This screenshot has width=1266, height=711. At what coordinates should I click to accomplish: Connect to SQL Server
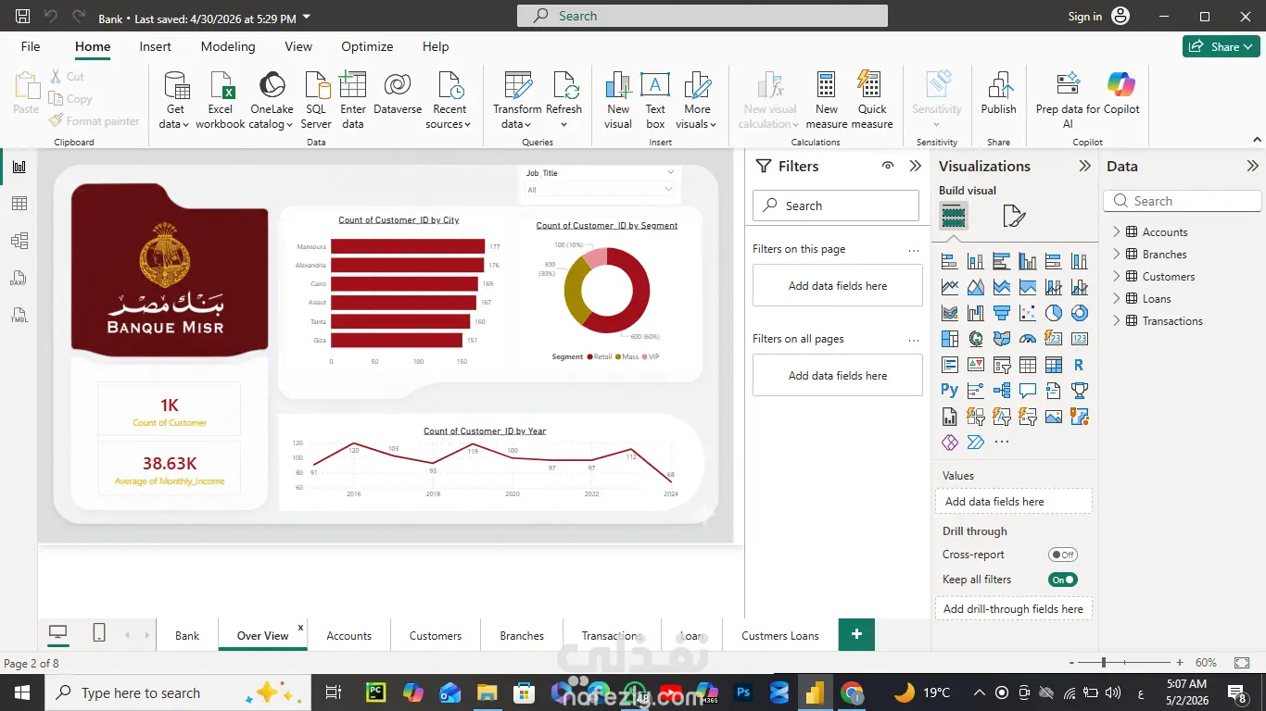pos(316,100)
